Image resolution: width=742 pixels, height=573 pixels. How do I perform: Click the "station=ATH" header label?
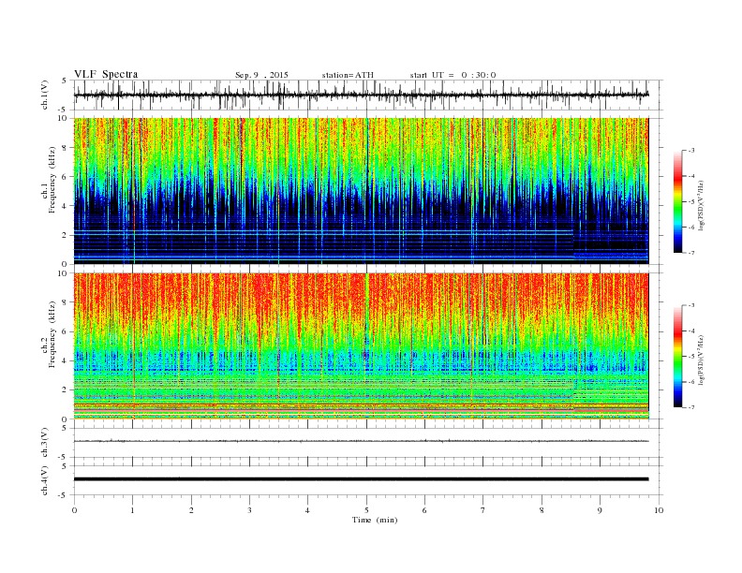[x=348, y=75]
